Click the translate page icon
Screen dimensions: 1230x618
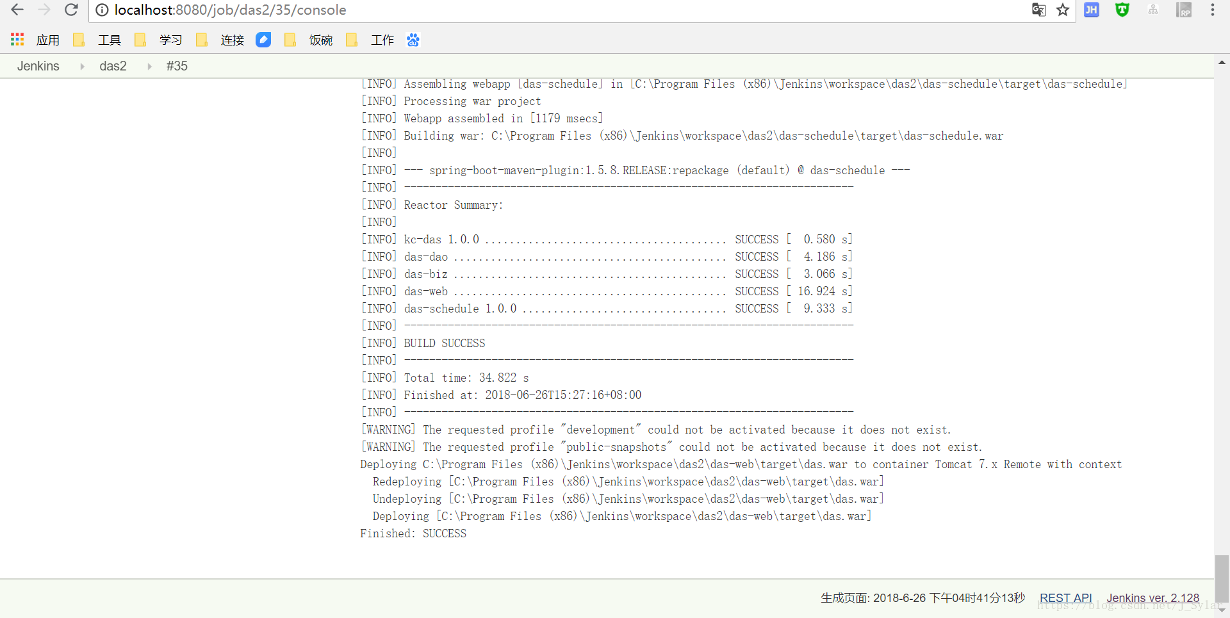click(1038, 10)
